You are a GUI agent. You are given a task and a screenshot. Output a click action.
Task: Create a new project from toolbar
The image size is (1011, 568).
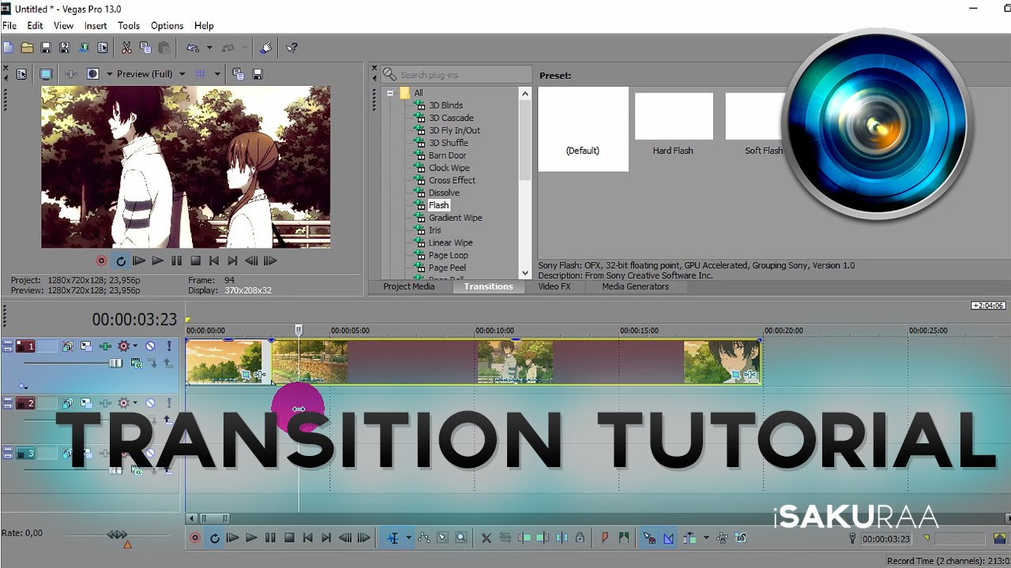click(9, 48)
